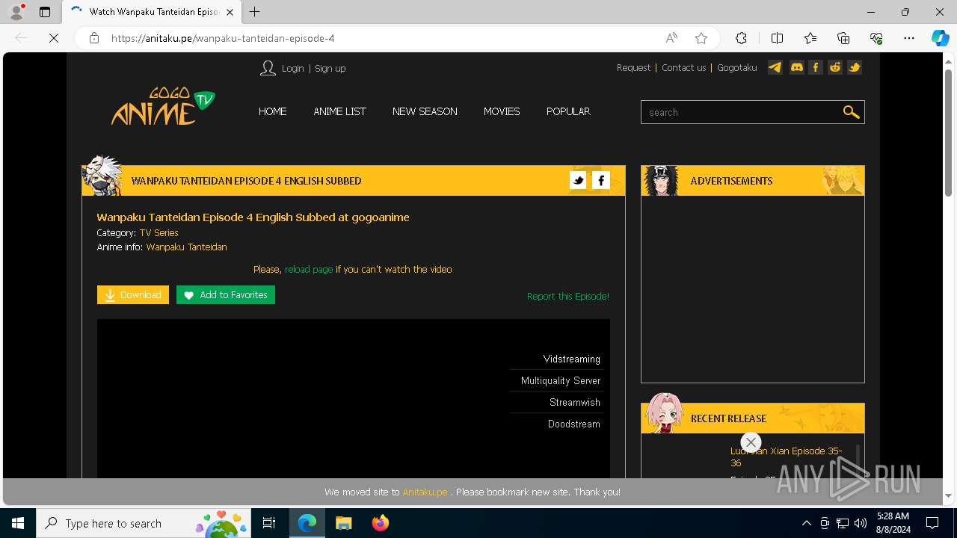Toggle Split screen in Edge
The width and height of the screenshot is (957, 538).
point(777,38)
